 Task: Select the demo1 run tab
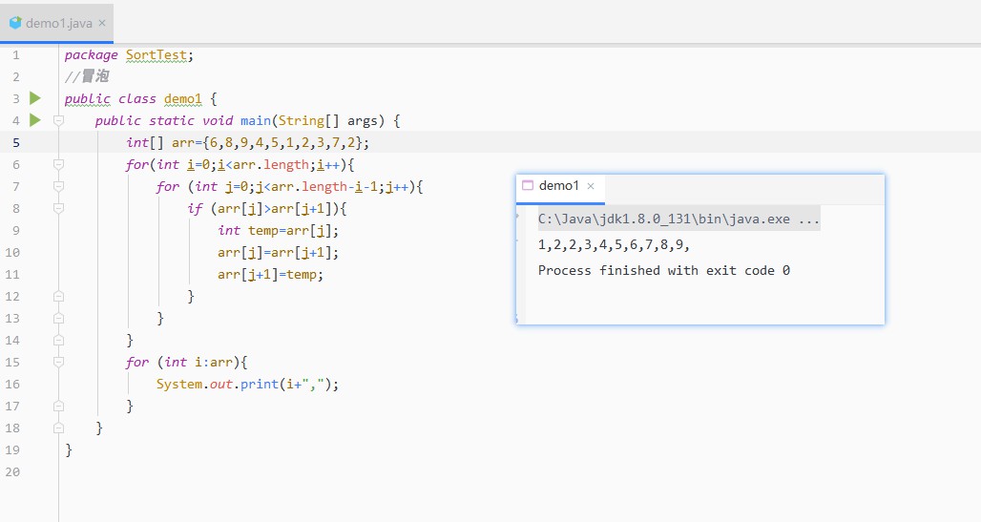coord(560,186)
